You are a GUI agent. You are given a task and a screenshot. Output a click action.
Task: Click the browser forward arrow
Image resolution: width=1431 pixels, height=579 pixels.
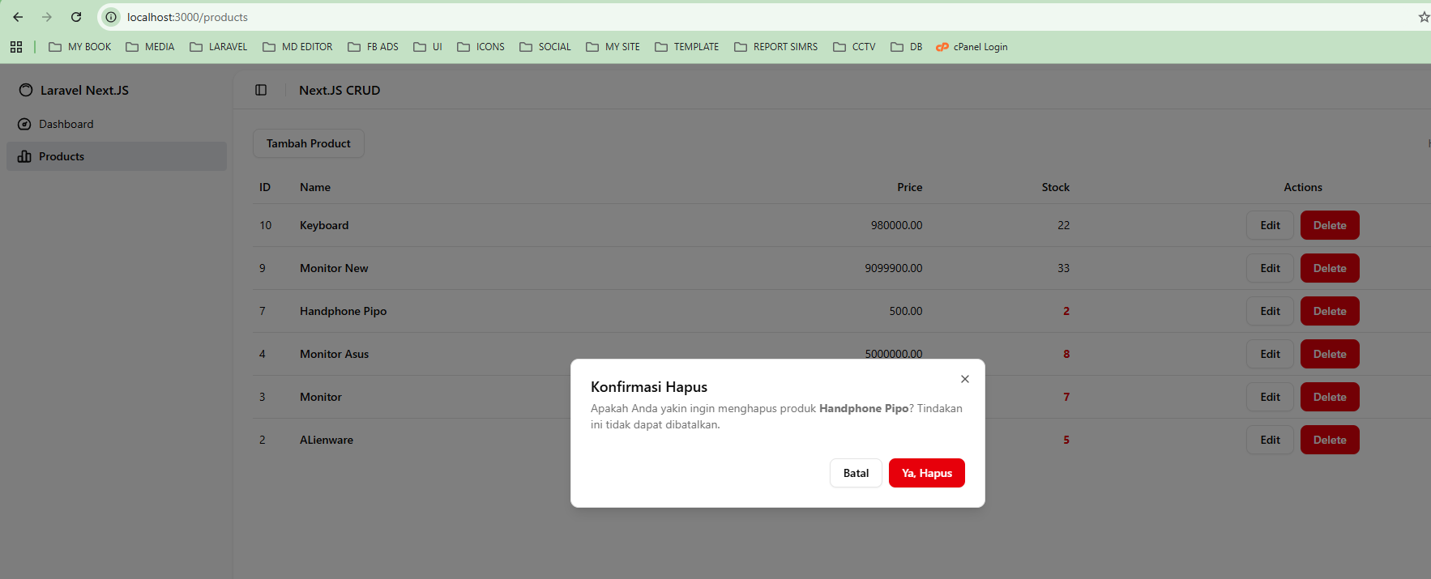[x=47, y=17]
